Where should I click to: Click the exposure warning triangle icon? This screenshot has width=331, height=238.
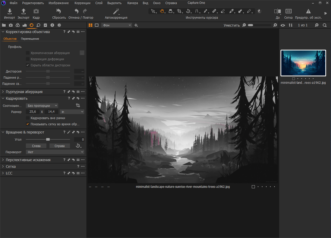point(308,11)
